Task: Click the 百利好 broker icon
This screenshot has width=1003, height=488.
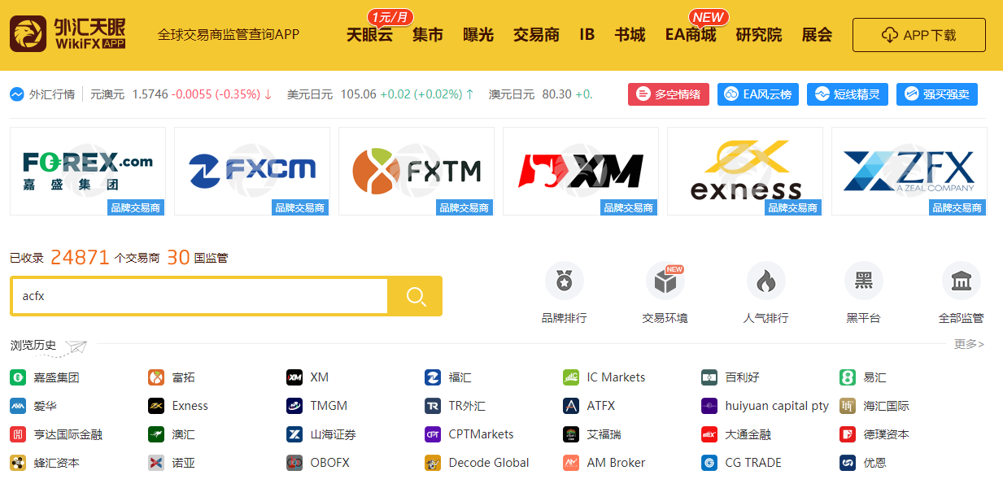Action: [709, 377]
